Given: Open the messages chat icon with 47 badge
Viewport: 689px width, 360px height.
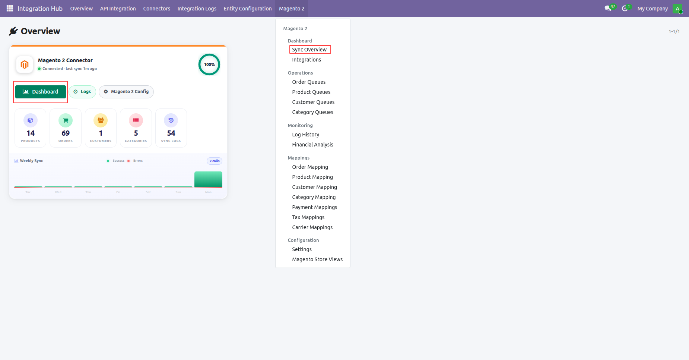Looking at the screenshot, I should 610,8.
